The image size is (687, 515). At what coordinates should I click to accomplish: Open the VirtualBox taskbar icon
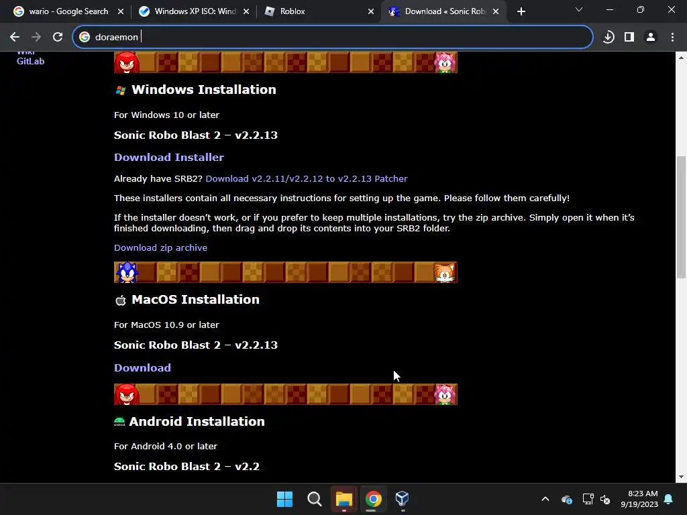403,499
